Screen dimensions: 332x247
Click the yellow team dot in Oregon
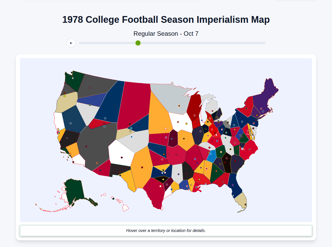pyautogui.click(x=64, y=96)
